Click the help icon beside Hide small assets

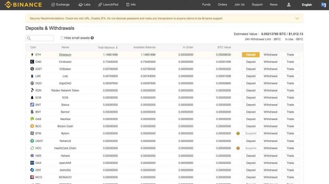[92, 38]
